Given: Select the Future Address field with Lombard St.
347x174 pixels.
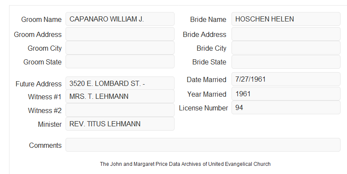Looking at the screenshot, I should tap(120, 83).
